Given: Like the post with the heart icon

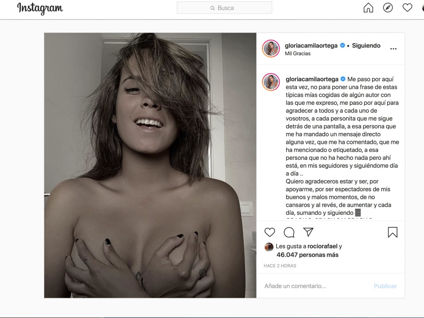Looking at the screenshot, I should tap(270, 232).
